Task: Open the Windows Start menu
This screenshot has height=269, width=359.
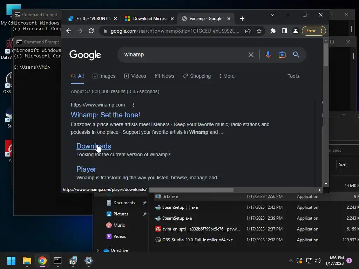Action: click(x=11, y=261)
